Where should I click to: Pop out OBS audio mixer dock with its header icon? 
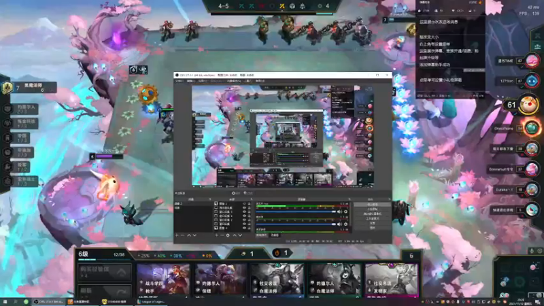[x=350, y=199]
